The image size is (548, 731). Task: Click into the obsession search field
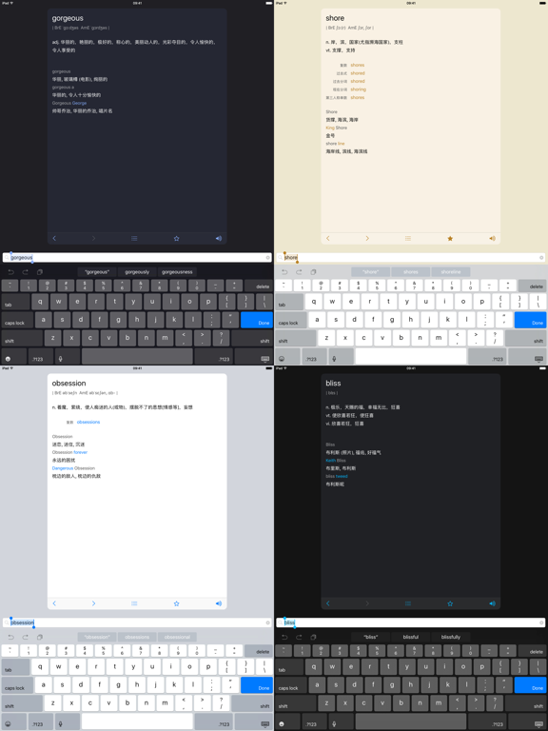tap(137, 622)
